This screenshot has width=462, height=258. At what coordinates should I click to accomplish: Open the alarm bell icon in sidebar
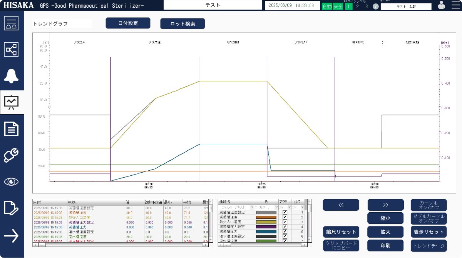tap(12, 76)
